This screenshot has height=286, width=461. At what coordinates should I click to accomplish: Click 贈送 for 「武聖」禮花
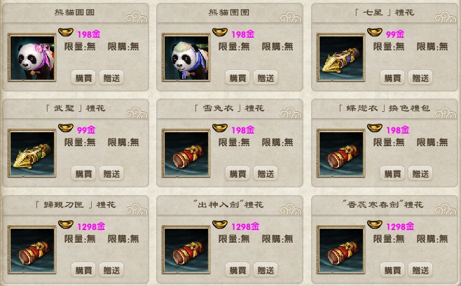tap(111, 173)
